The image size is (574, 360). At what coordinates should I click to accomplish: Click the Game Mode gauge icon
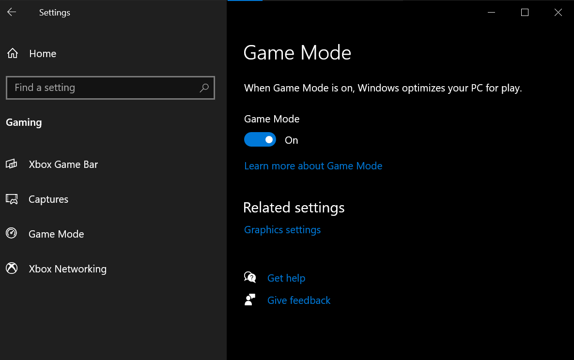(11, 233)
